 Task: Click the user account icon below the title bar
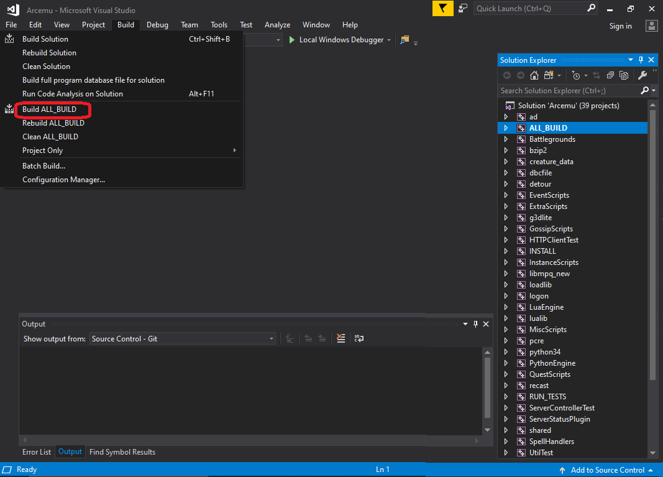tap(652, 25)
